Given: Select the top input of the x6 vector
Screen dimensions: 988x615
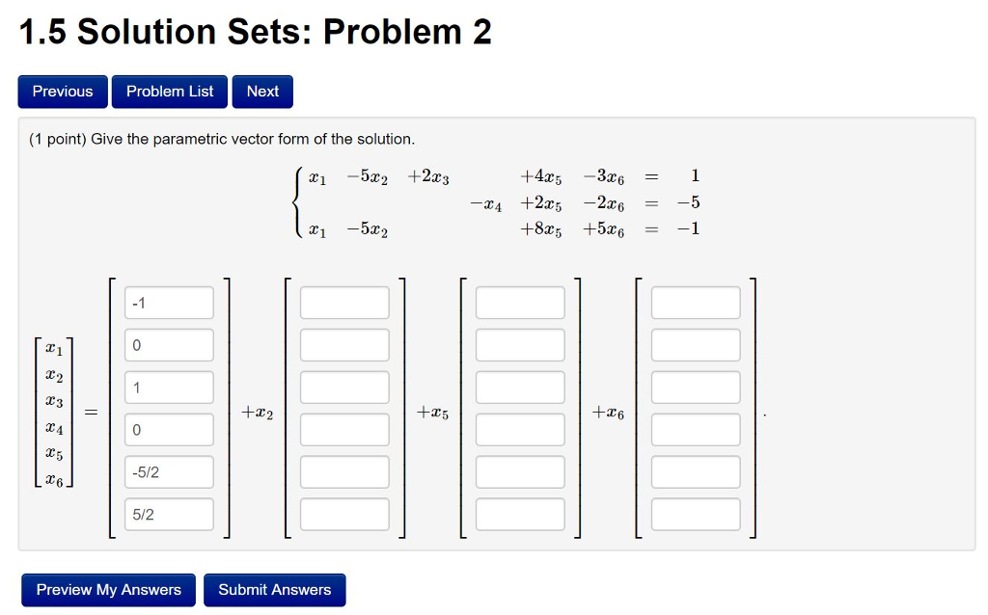Looking at the screenshot, I should [696, 302].
